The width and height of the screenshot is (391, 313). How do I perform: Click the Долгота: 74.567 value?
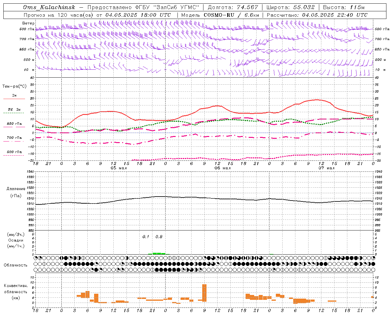(x=233, y=7)
